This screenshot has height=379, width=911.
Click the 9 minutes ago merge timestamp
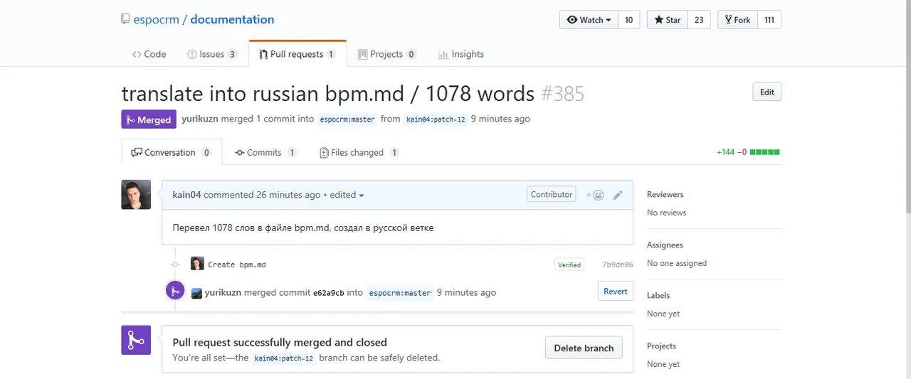467,292
